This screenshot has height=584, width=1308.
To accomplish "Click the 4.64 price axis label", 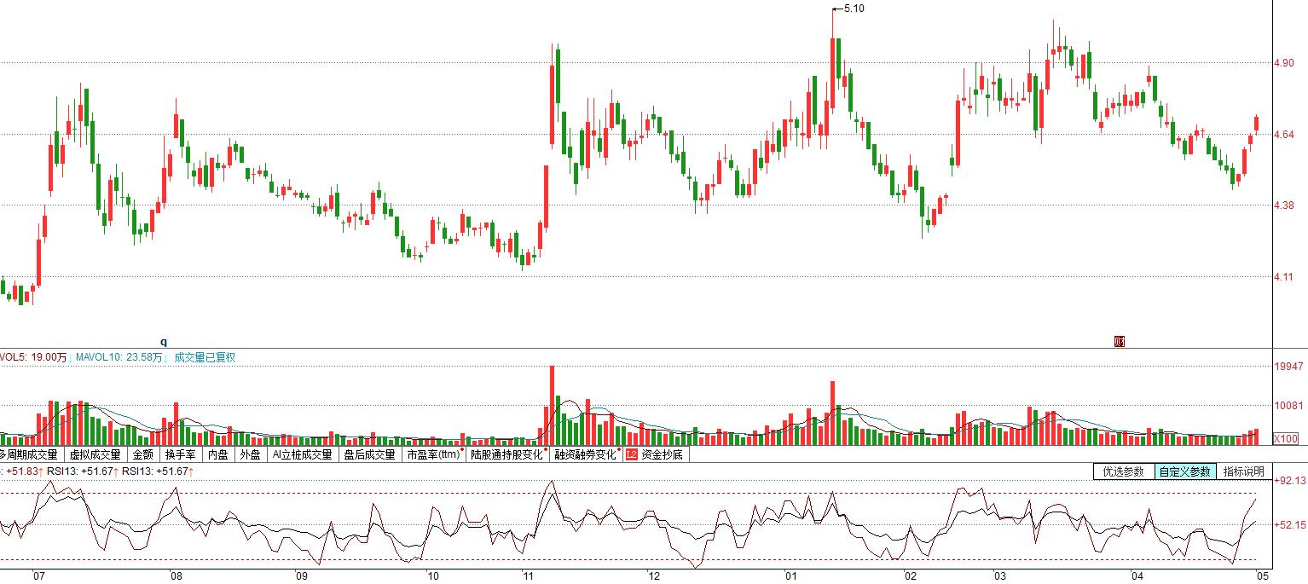I will (1284, 135).
